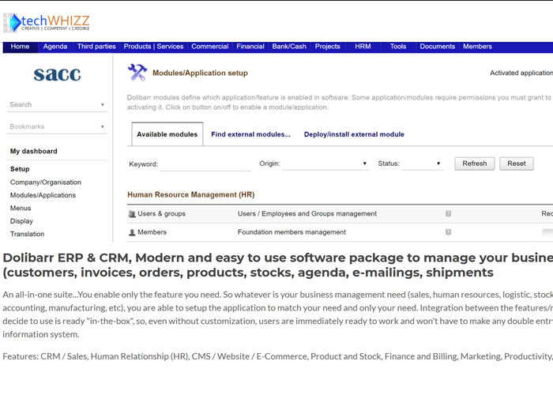Open help info for Members module

(x=448, y=232)
